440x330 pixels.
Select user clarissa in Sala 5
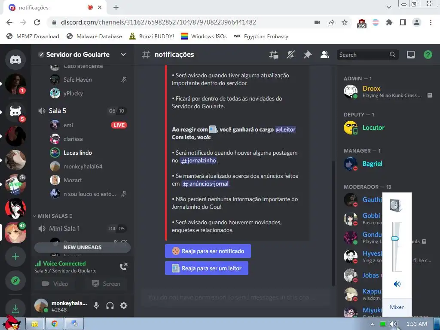pos(89,139)
